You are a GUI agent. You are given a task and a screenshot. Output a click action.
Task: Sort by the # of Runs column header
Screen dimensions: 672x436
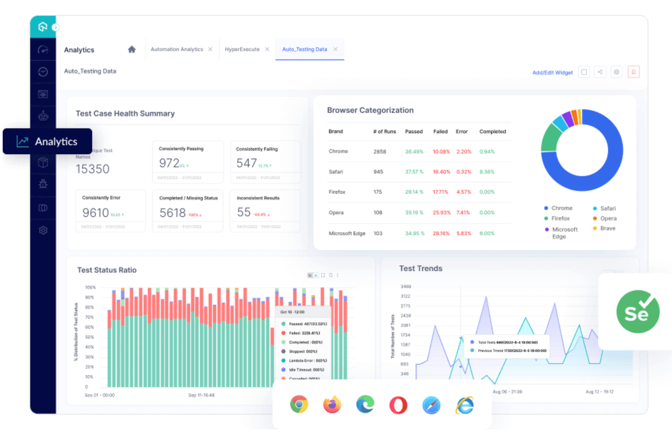[385, 131]
